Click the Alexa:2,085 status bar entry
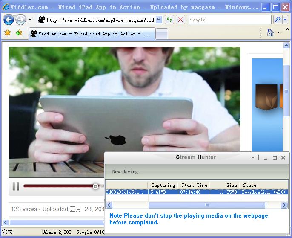The height and width of the screenshot is (238, 292). pyautogui.click(x=57, y=232)
